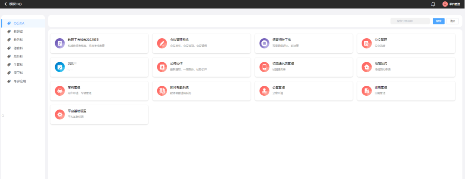Open the 平台基础设置 gear icon
Screen dimensions: 465x179
(x=59, y=115)
